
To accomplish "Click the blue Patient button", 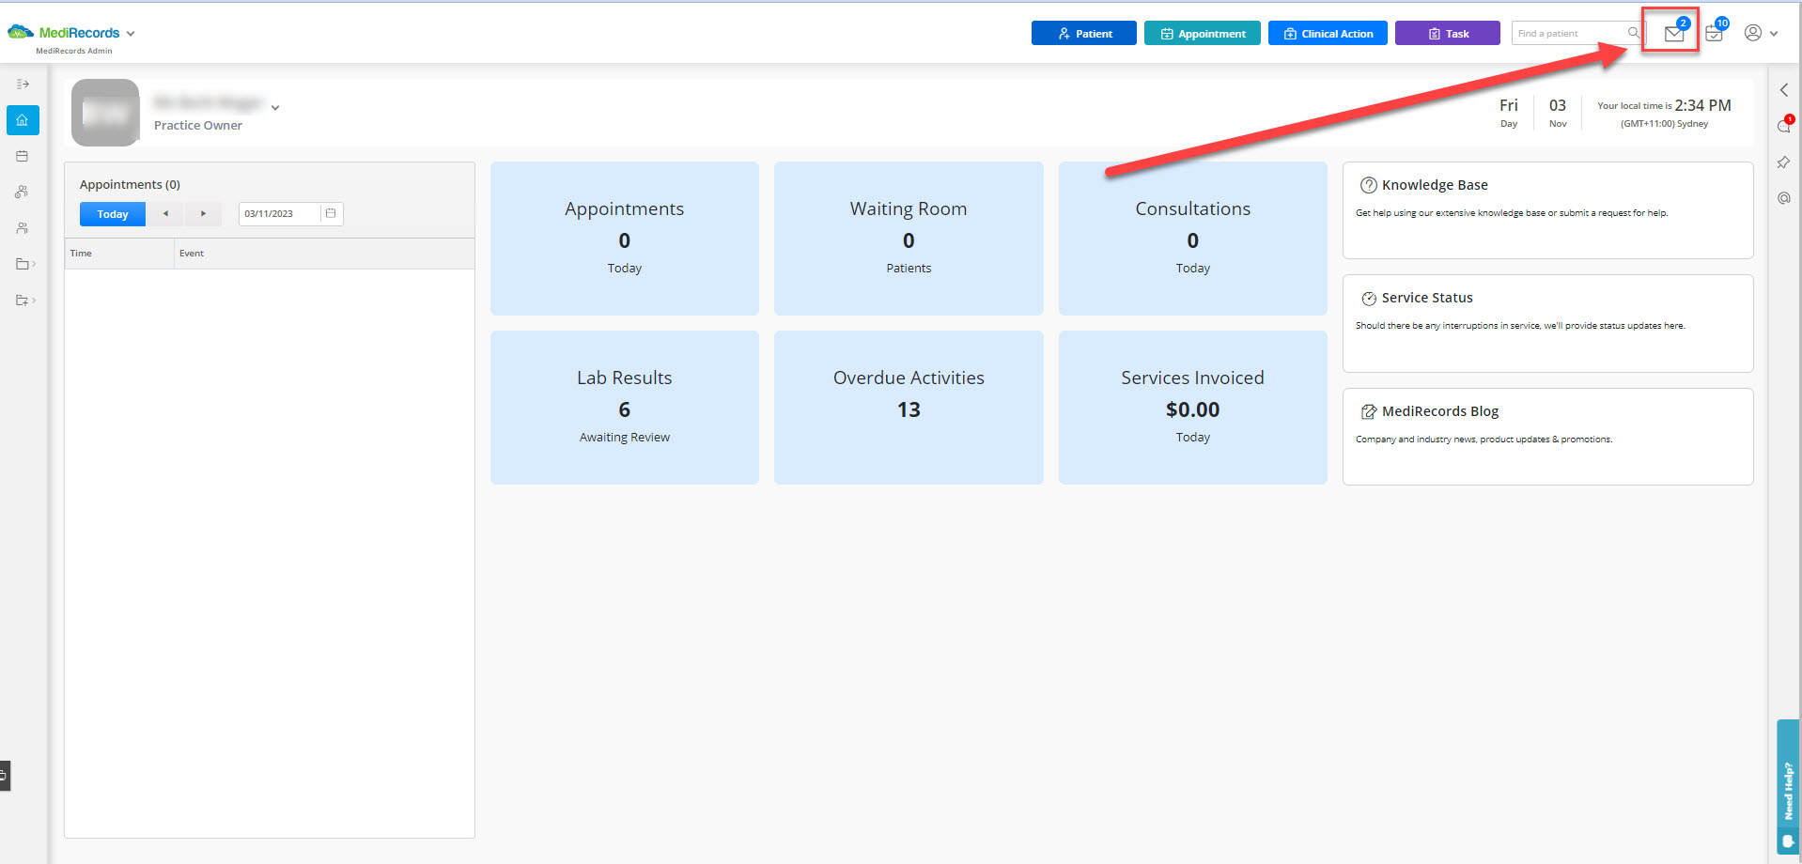I will [1083, 33].
